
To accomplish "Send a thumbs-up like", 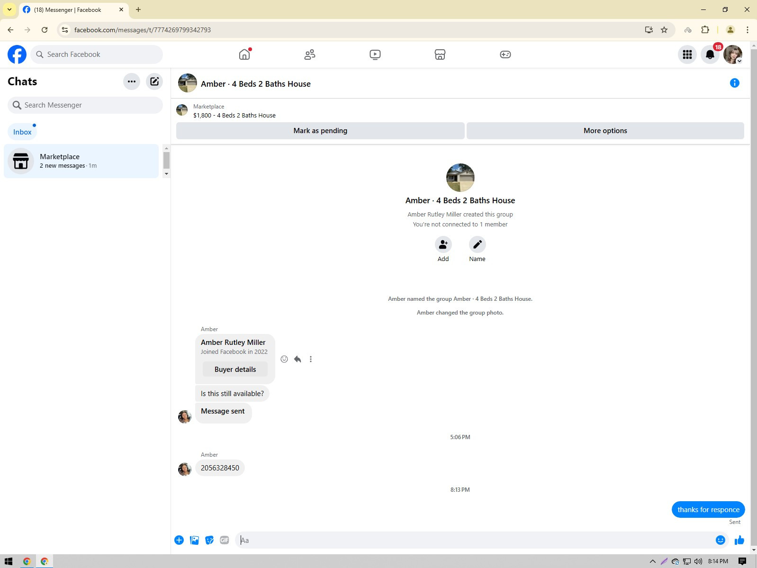I will tap(739, 540).
